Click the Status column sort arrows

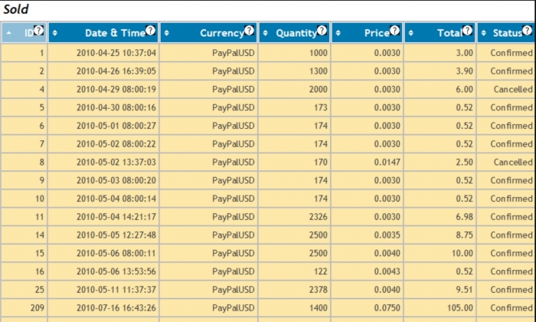483,33
